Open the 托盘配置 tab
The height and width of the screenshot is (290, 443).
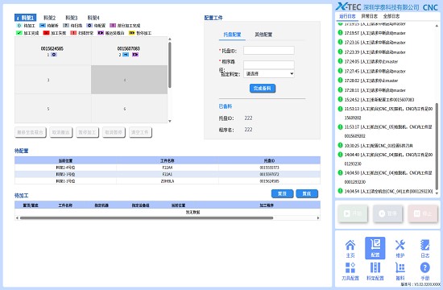[232, 35]
